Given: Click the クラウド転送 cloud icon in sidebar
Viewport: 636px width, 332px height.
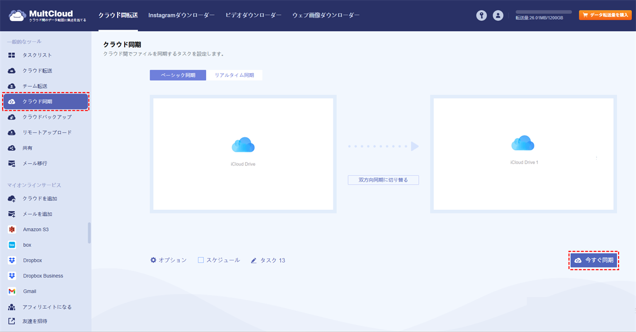Looking at the screenshot, I should point(12,70).
